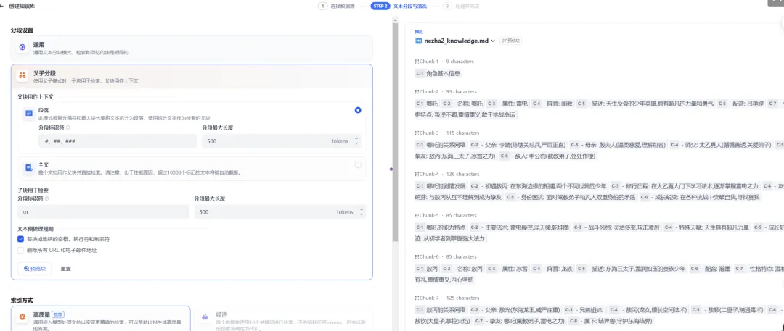The width and height of the screenshot is (784, 331).
Task: Select the 段落 parent-chunk radio button
Action: (358, 110)
